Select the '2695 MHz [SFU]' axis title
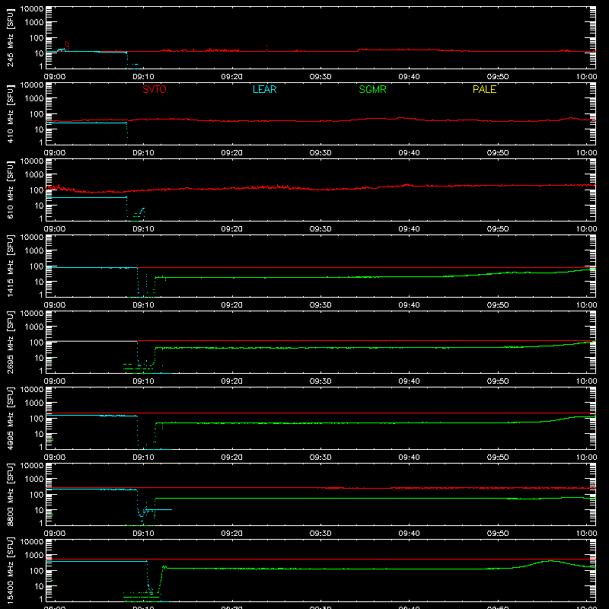 pos(10,342)
